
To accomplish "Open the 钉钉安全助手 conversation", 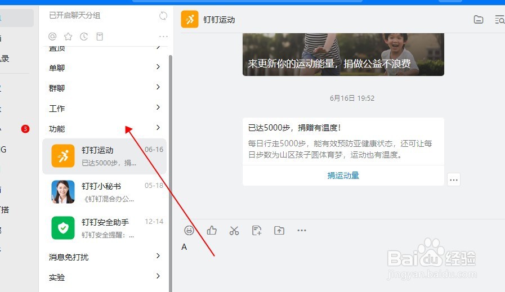I will pos(104,228).
